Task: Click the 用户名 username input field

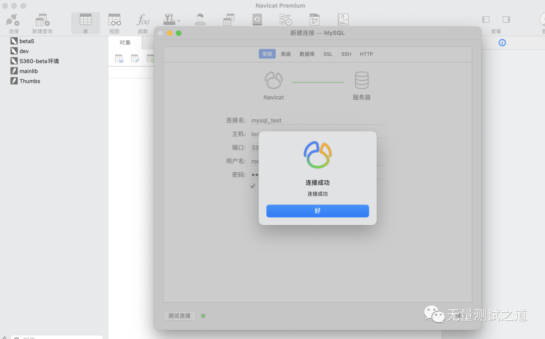Action: 317,161
